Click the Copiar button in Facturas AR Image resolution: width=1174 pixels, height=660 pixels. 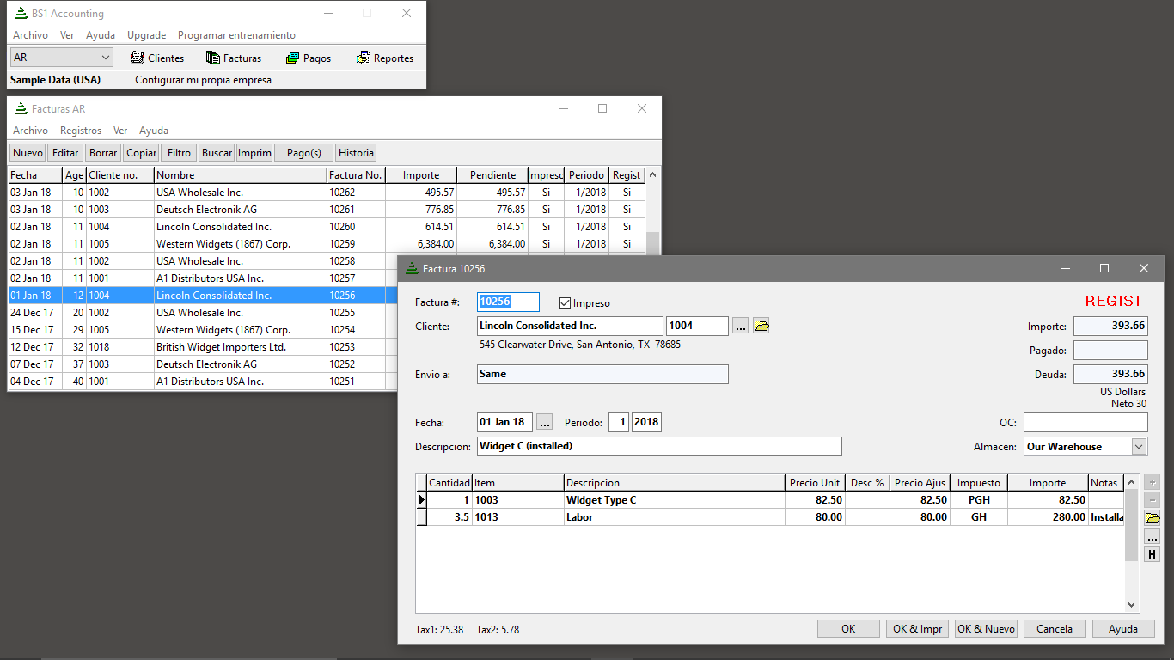[141, 153]
